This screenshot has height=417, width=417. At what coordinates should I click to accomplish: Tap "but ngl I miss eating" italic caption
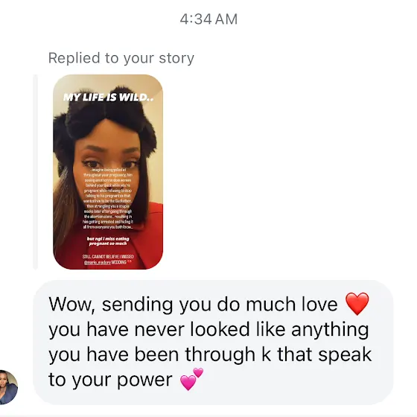(x=108, y=239)
